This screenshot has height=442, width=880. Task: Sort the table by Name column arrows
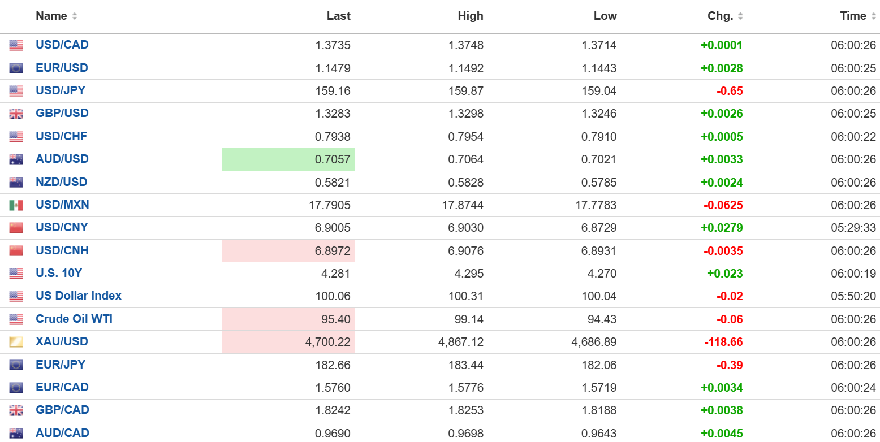coord(75,16)
